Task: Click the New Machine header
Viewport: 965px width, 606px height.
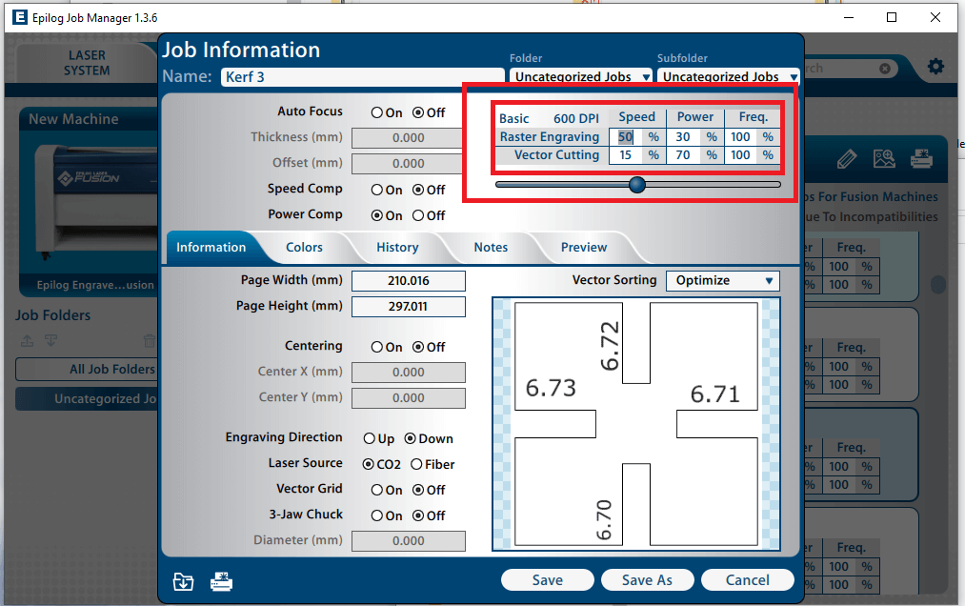Action: click(73, 119)
